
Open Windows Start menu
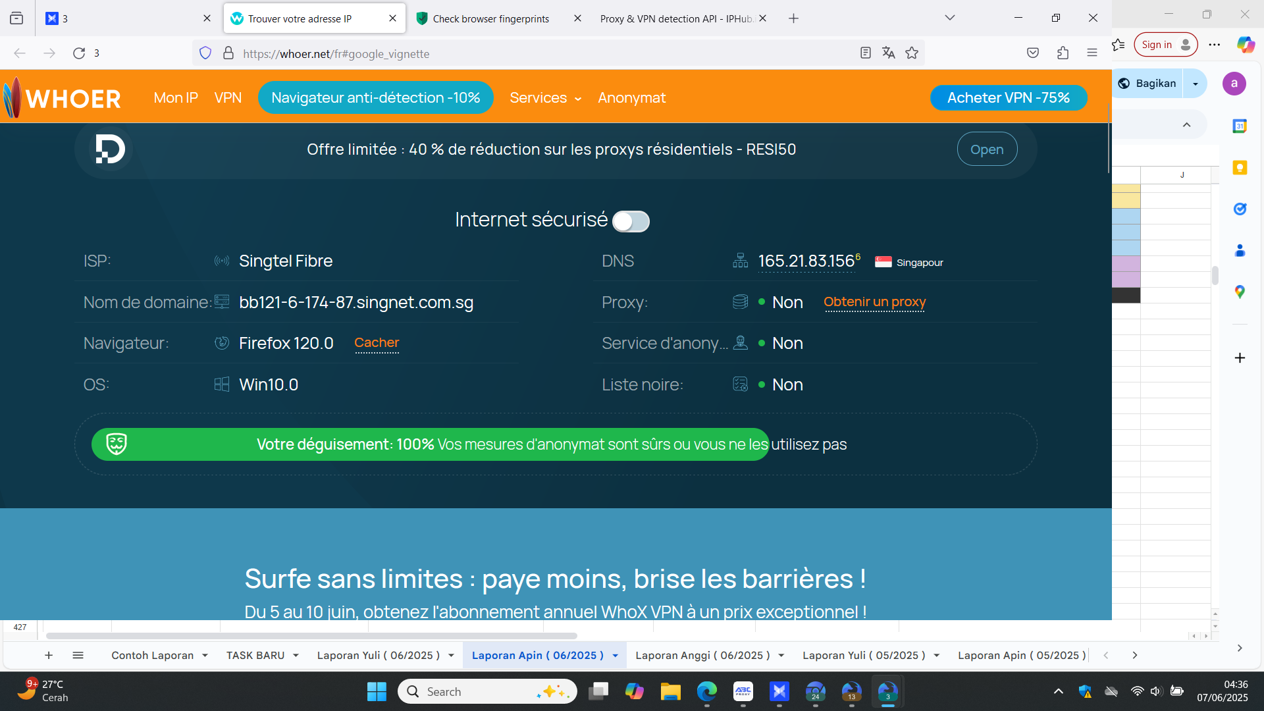[x=377, y=692]
